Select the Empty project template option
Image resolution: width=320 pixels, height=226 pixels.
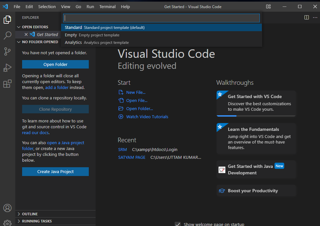click(x=161, y=35)
